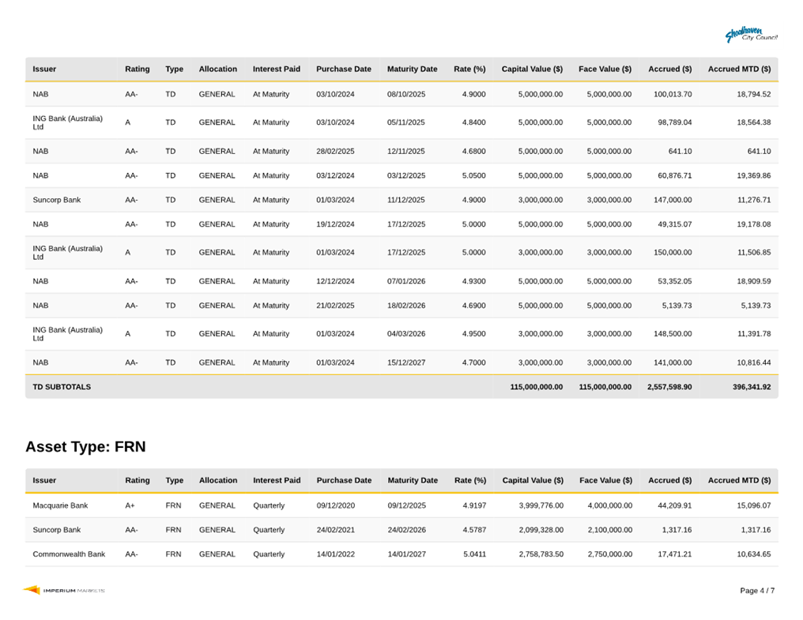
Task: Click the 'Asset Type: FRN' heading
Action: [85, 446]
